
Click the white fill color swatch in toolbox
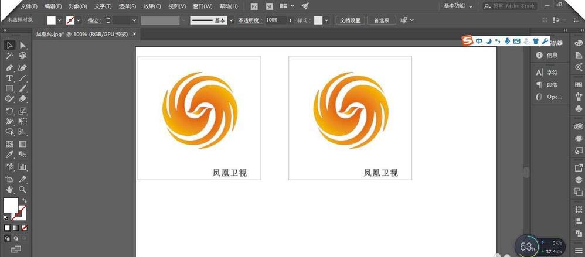coord(11,205)
